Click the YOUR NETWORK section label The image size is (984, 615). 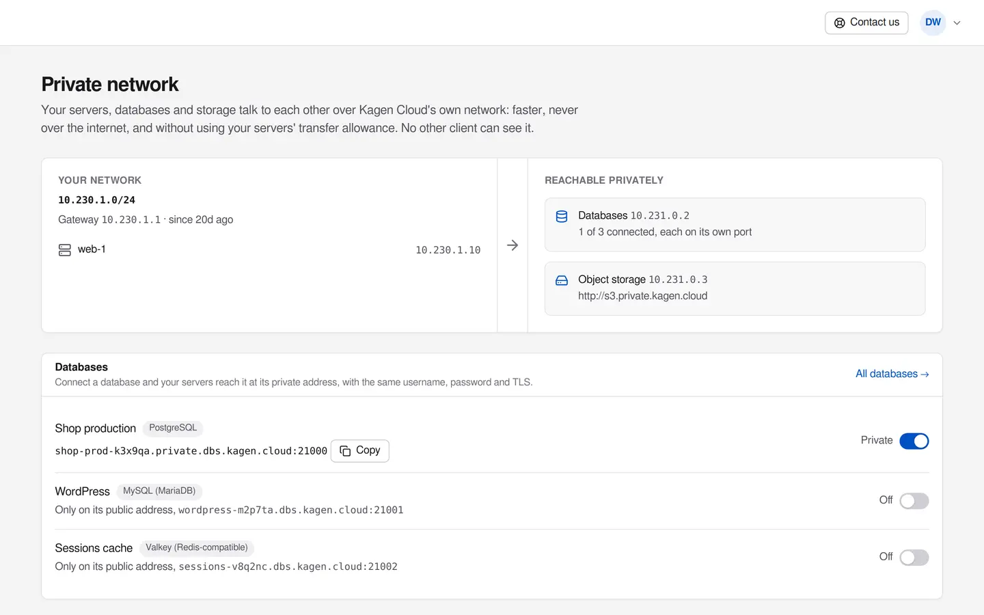(100, 180)
